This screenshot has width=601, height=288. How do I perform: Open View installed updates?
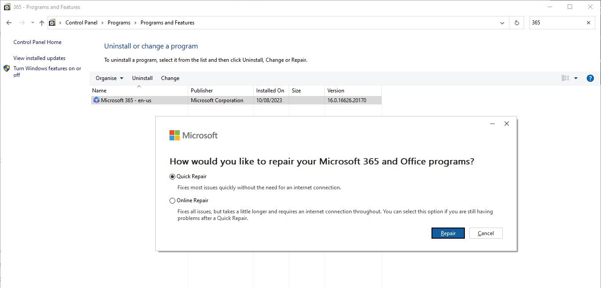[x=39, y=58]
